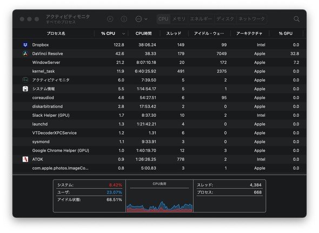Click the すべてのプロセス subtitle

[x=61, y=22]
